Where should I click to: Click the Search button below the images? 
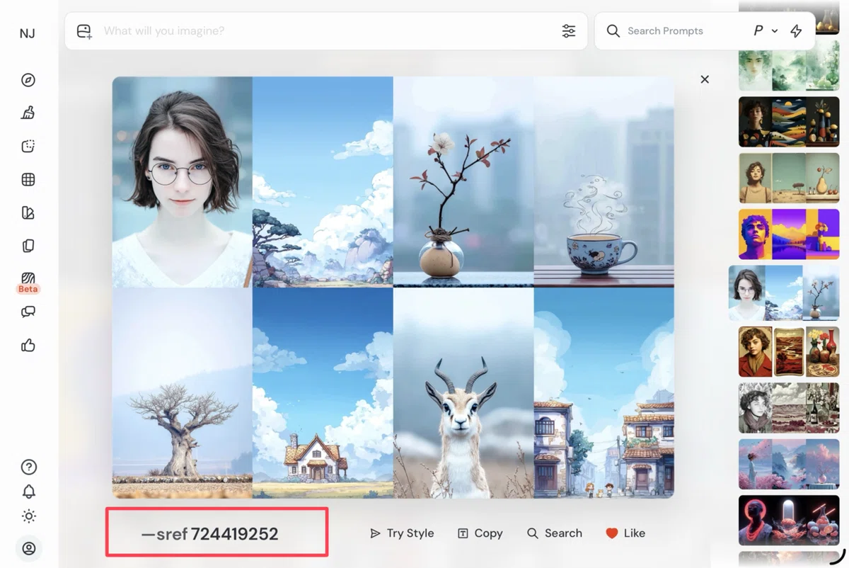555,533
